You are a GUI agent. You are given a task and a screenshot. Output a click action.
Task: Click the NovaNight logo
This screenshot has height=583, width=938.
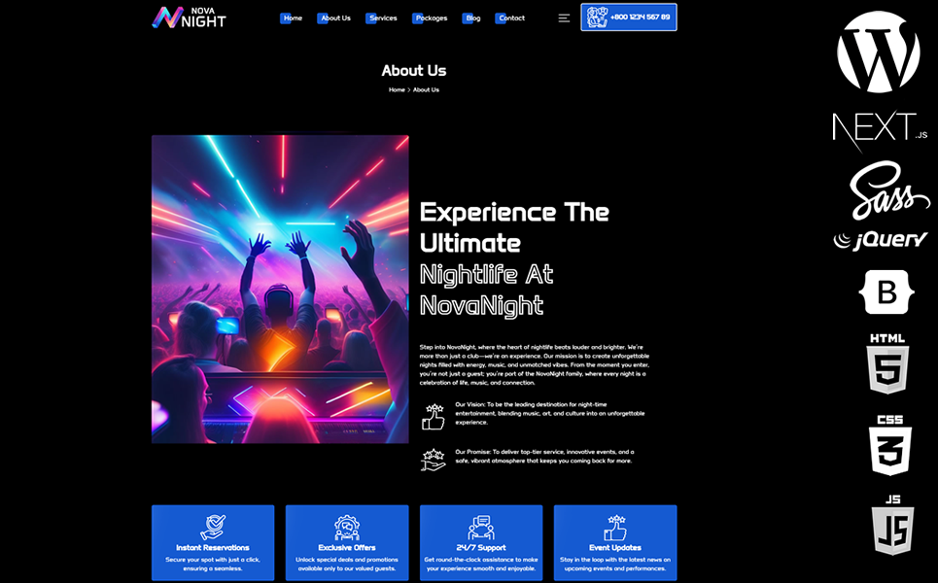[189, 17]
